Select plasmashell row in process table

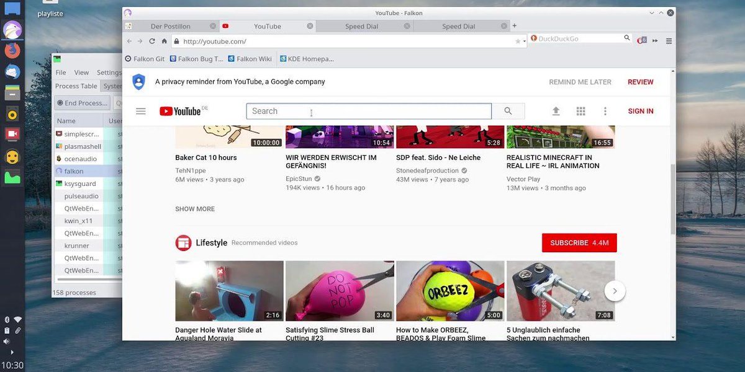click(88, 146)
